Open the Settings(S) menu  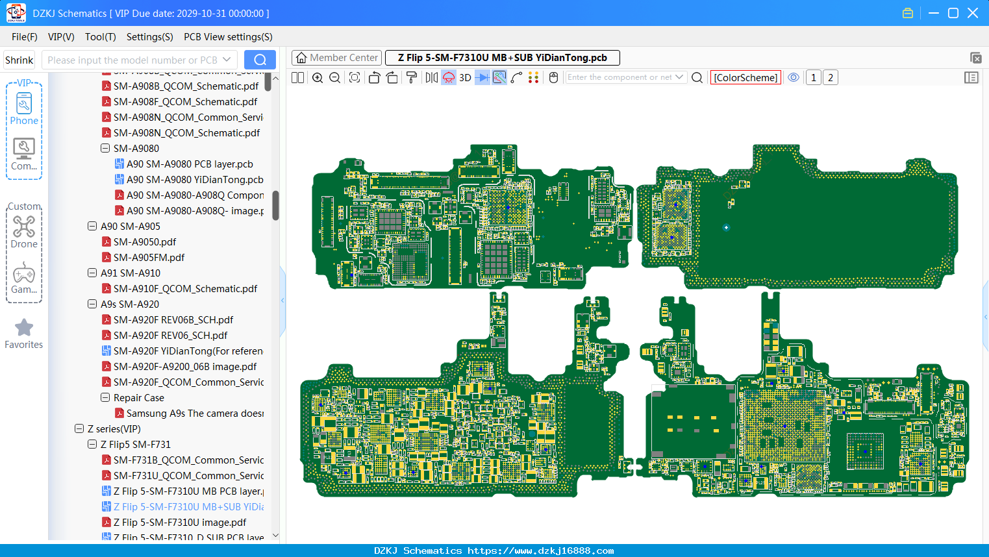coord(150,37)
